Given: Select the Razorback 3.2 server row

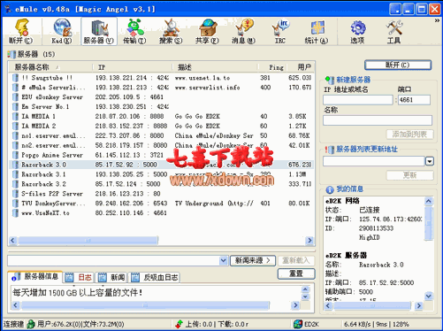Looking at the screenshot, I should click(162, 184).
